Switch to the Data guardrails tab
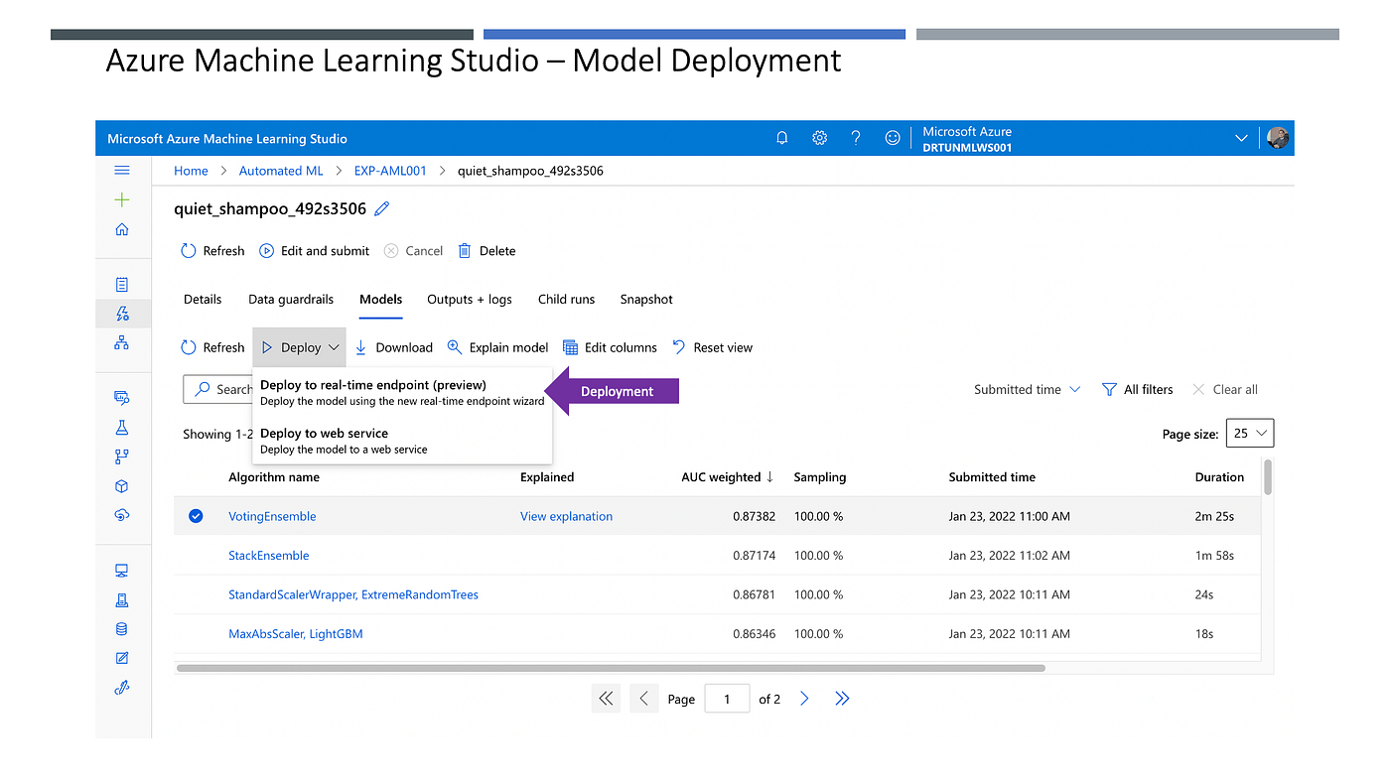Screen dimensions: 1390x782 (291, 299)
